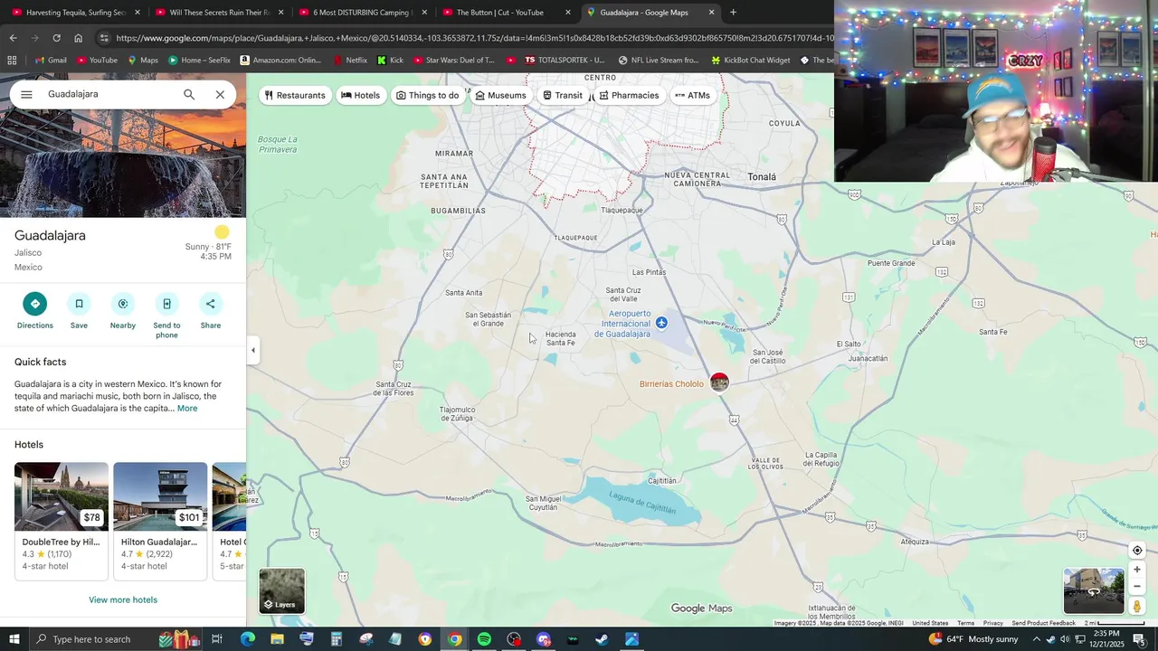Filter map by Restaurants
This screenshot has height=651, width=1158.
point(295,95)
